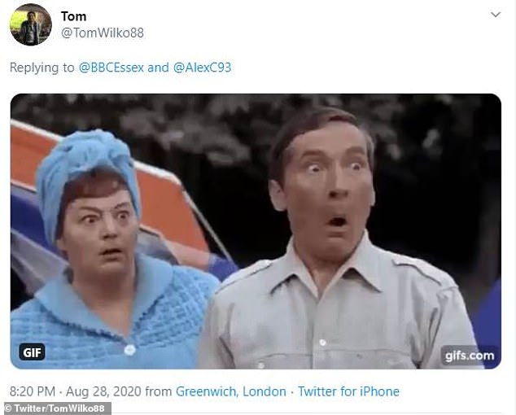Open the @BBCEssex mention
The image size is (516, 415).
tap(112, 68)
